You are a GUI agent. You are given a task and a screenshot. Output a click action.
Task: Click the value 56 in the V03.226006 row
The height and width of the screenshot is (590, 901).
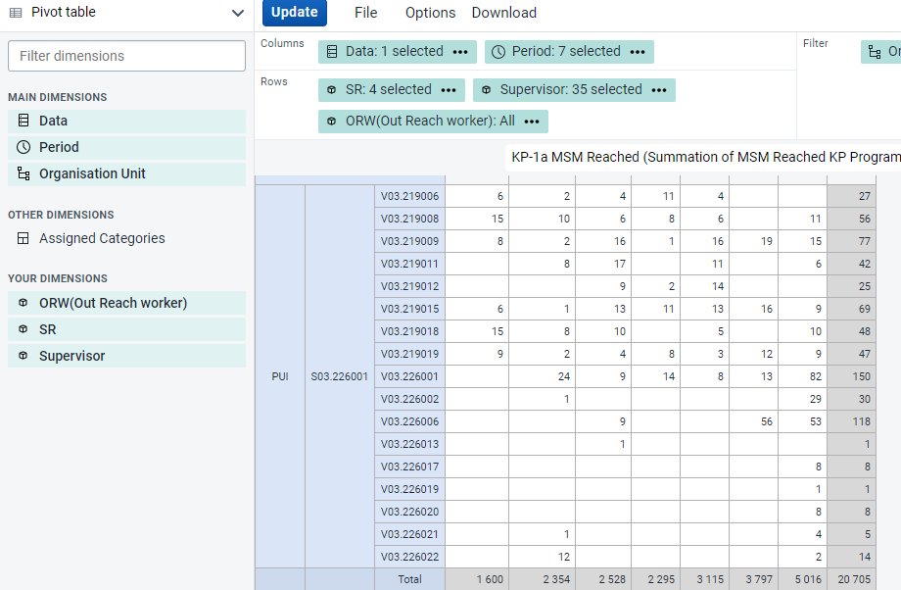tap(754, 421)
